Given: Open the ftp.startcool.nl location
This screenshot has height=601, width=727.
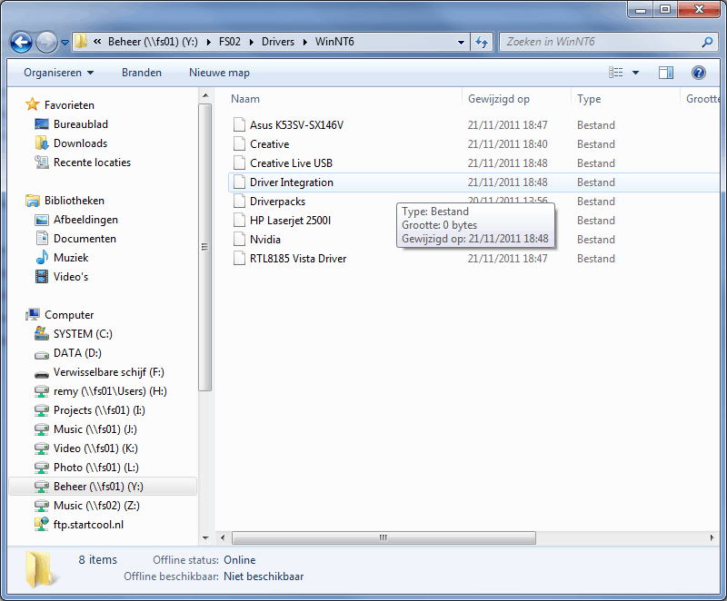Looking at the screenshot, I should click(x=88, y=525).
